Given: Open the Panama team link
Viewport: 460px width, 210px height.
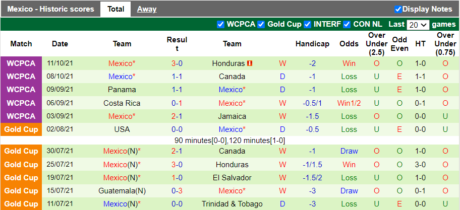Looking at the screenshot, I should (122, 90).
